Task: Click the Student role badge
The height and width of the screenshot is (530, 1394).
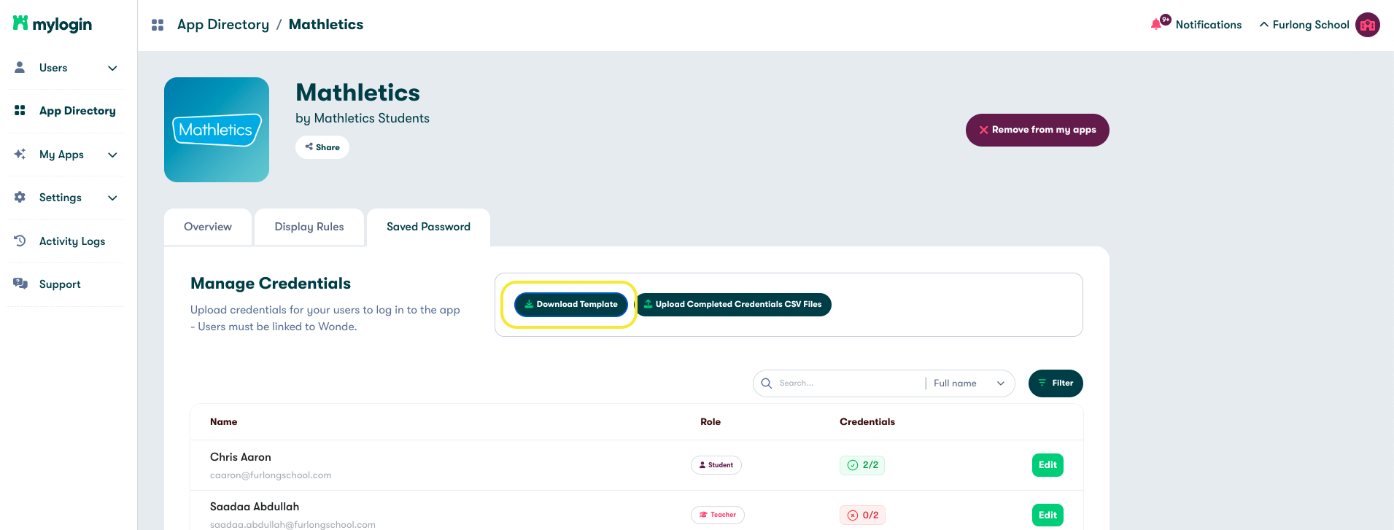Action: pyautogui.click(x=716, y=465)
